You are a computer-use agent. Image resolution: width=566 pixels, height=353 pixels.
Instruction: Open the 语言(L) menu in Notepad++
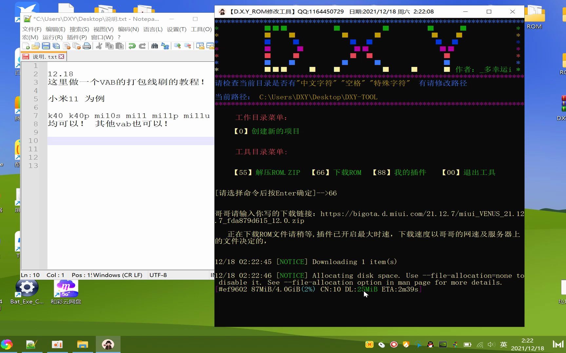[153, 29]
